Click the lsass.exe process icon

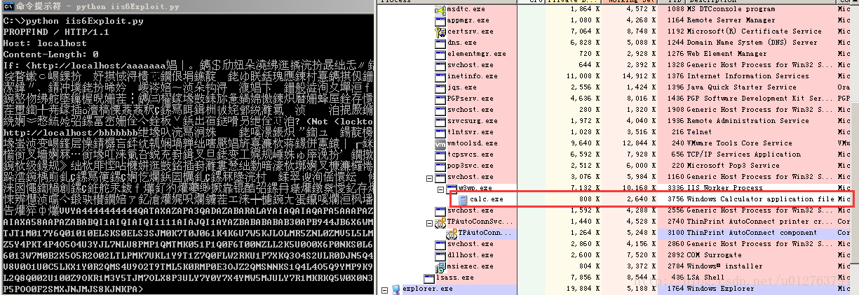pyautogui.click(x=429, y=278)
